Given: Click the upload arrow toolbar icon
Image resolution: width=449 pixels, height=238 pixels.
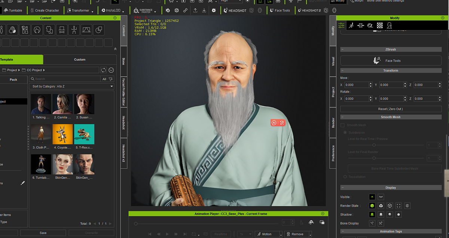Looking at the screenshot, I should [x=195, y=10].
